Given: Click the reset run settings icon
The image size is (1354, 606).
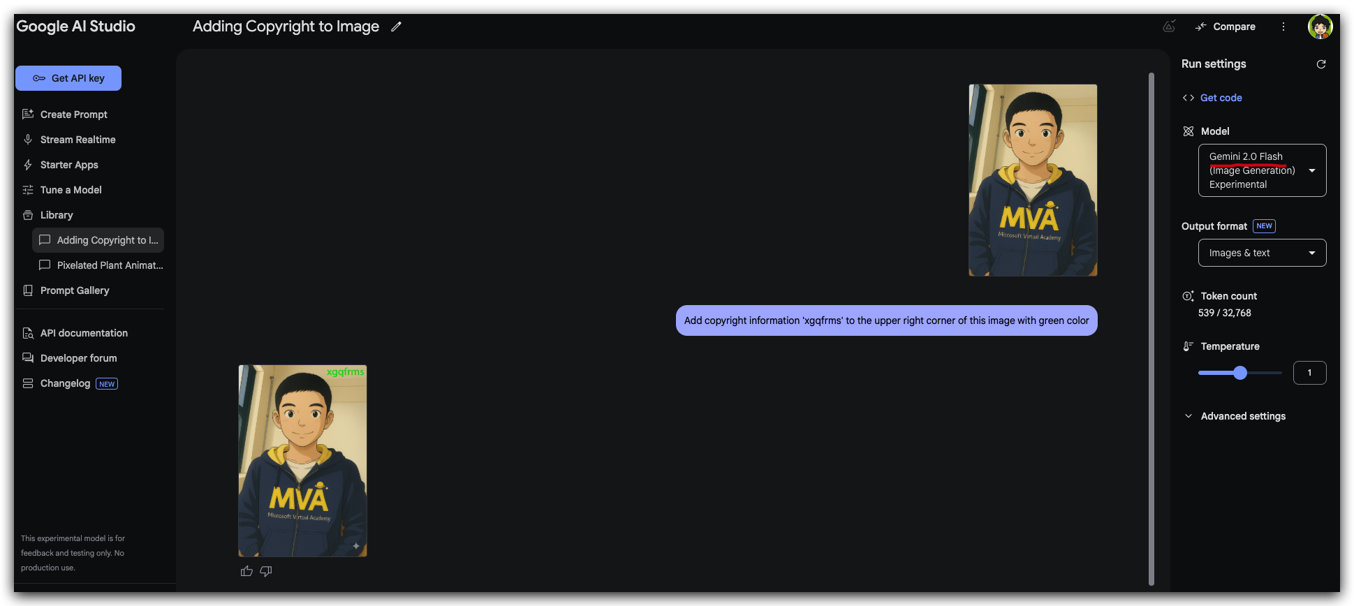Looking at the screenshot, I should [1321, 64].
